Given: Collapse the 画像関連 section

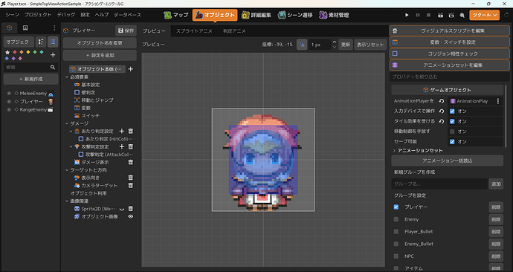Looking at the screenshot, I should (x=67, y=201).
